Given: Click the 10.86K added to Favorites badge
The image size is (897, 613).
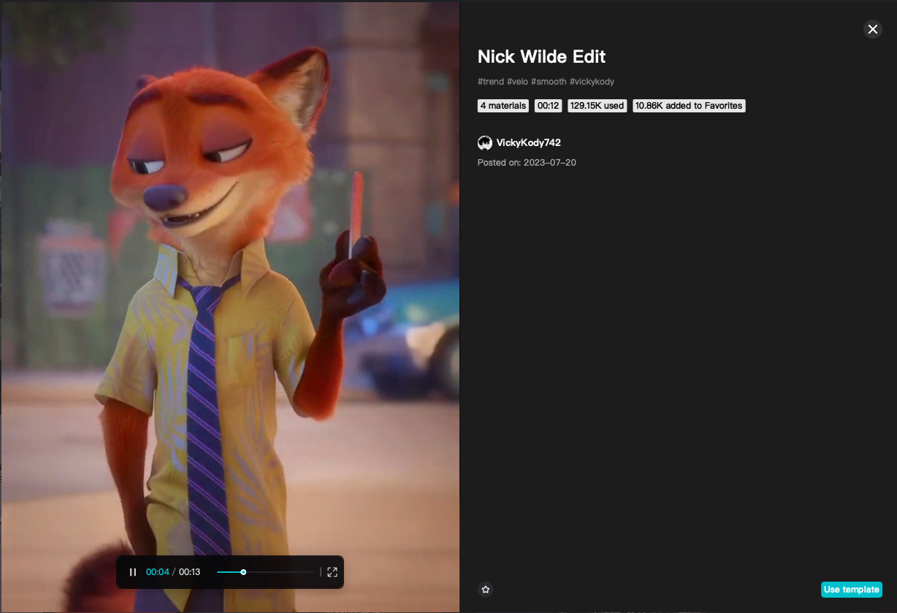Looking at the screenshot, I should 689,106.
